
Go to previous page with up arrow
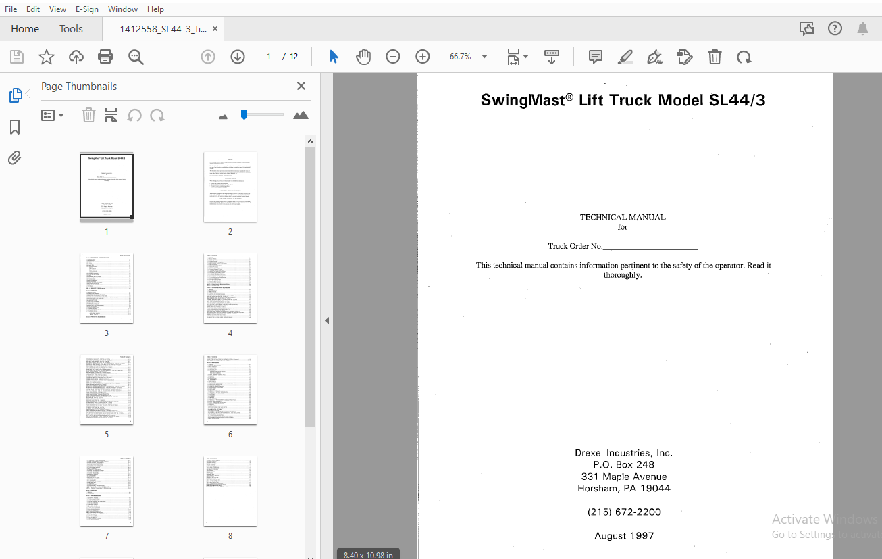click(x=208, y=57)
